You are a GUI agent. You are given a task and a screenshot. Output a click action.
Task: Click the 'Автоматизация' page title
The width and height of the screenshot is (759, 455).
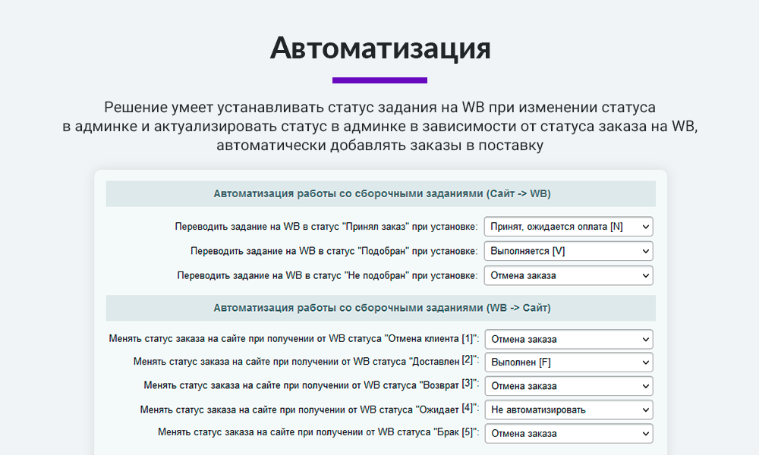379,49
